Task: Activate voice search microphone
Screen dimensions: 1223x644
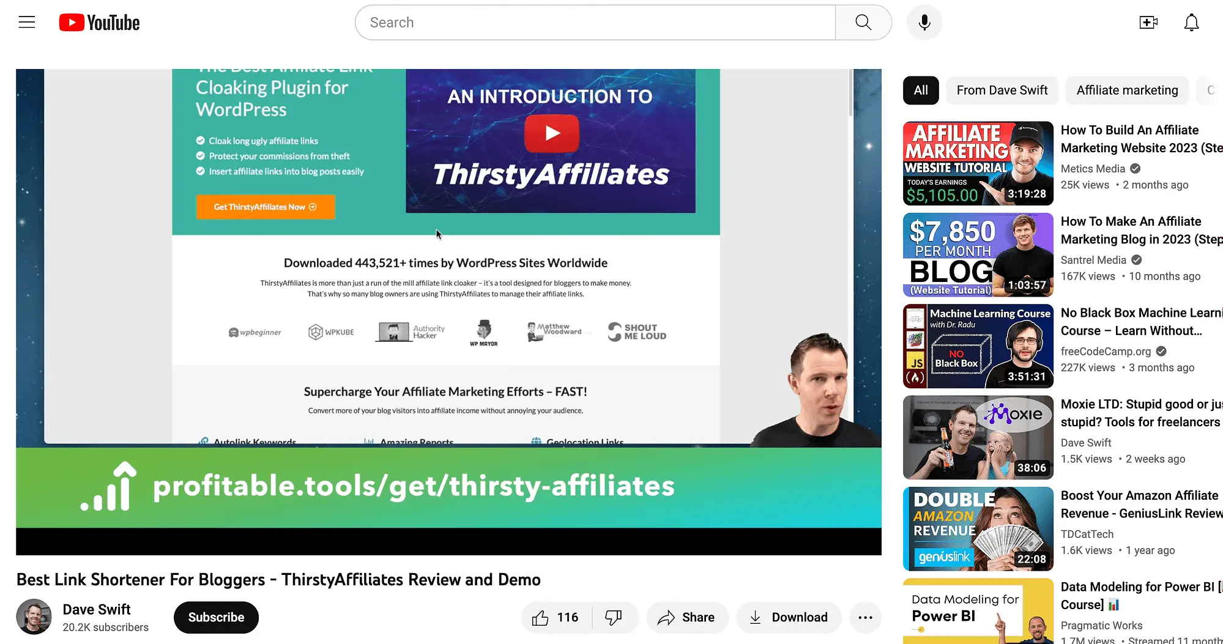Action: (x=924, y=23)
